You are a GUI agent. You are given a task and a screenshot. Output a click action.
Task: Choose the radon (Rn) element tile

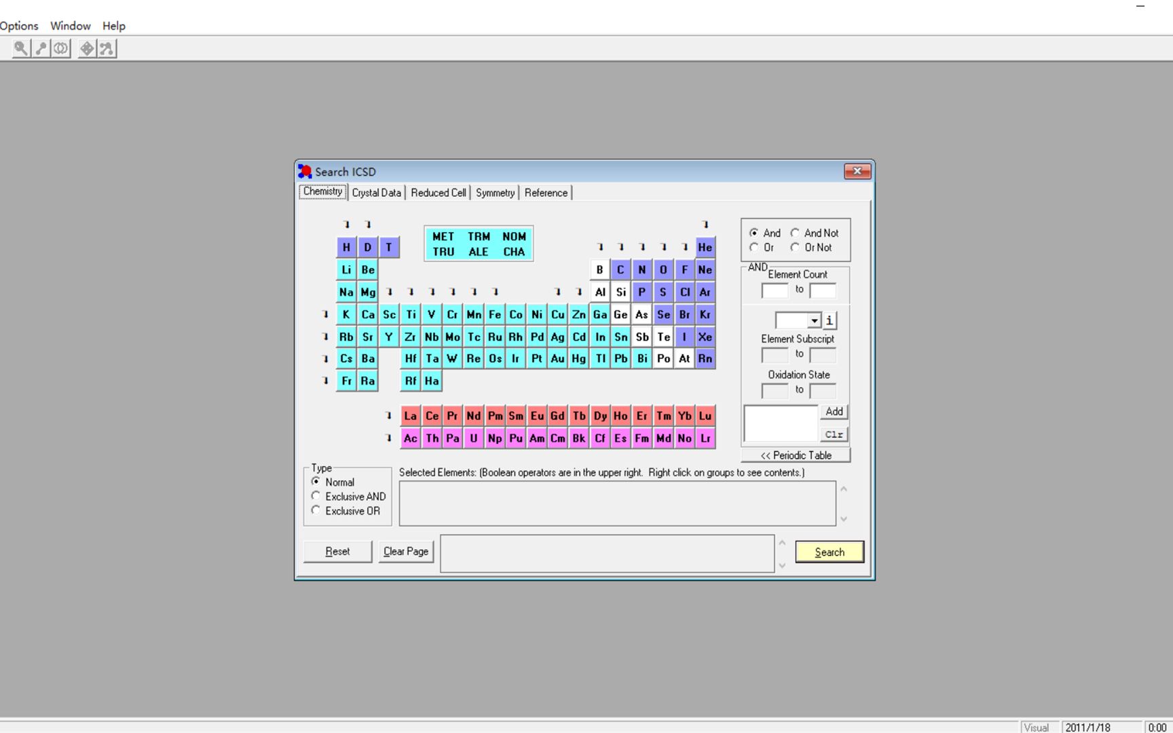coord(705,358)
